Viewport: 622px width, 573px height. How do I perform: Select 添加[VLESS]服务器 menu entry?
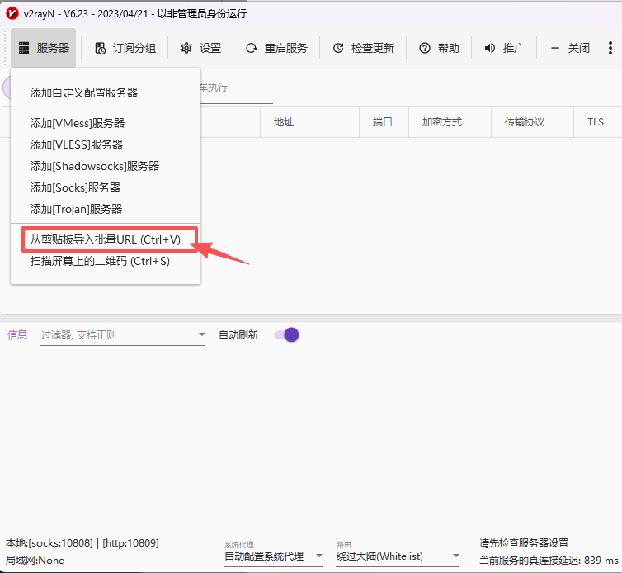point(106,144)
